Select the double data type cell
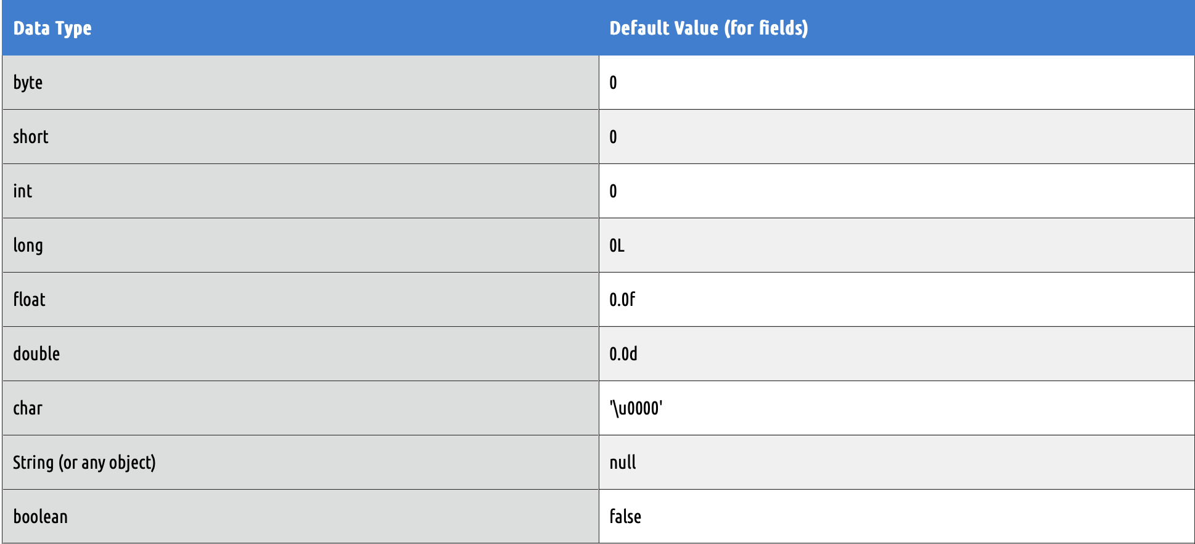1195x544 pixels. pos(300,354)
